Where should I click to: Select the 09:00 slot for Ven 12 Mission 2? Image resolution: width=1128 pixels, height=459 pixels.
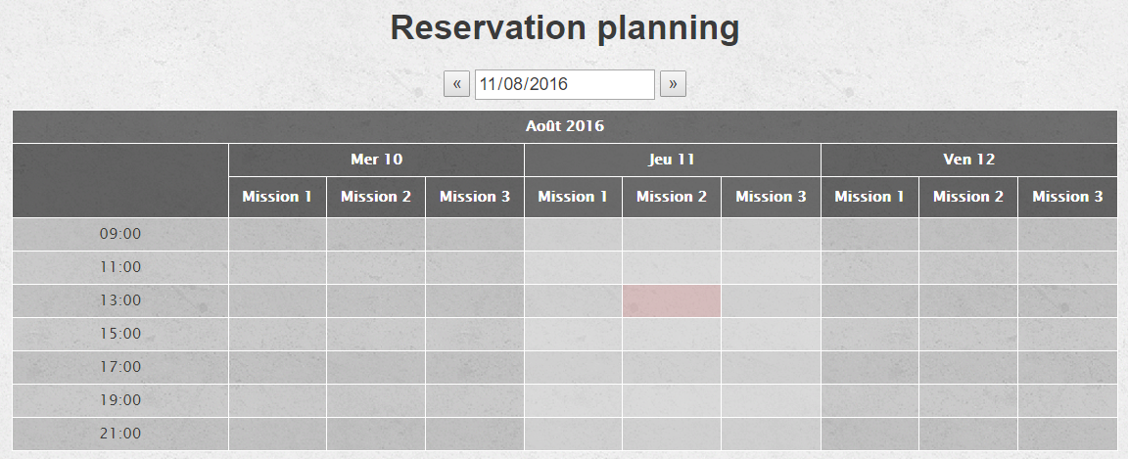click(968, 234)
